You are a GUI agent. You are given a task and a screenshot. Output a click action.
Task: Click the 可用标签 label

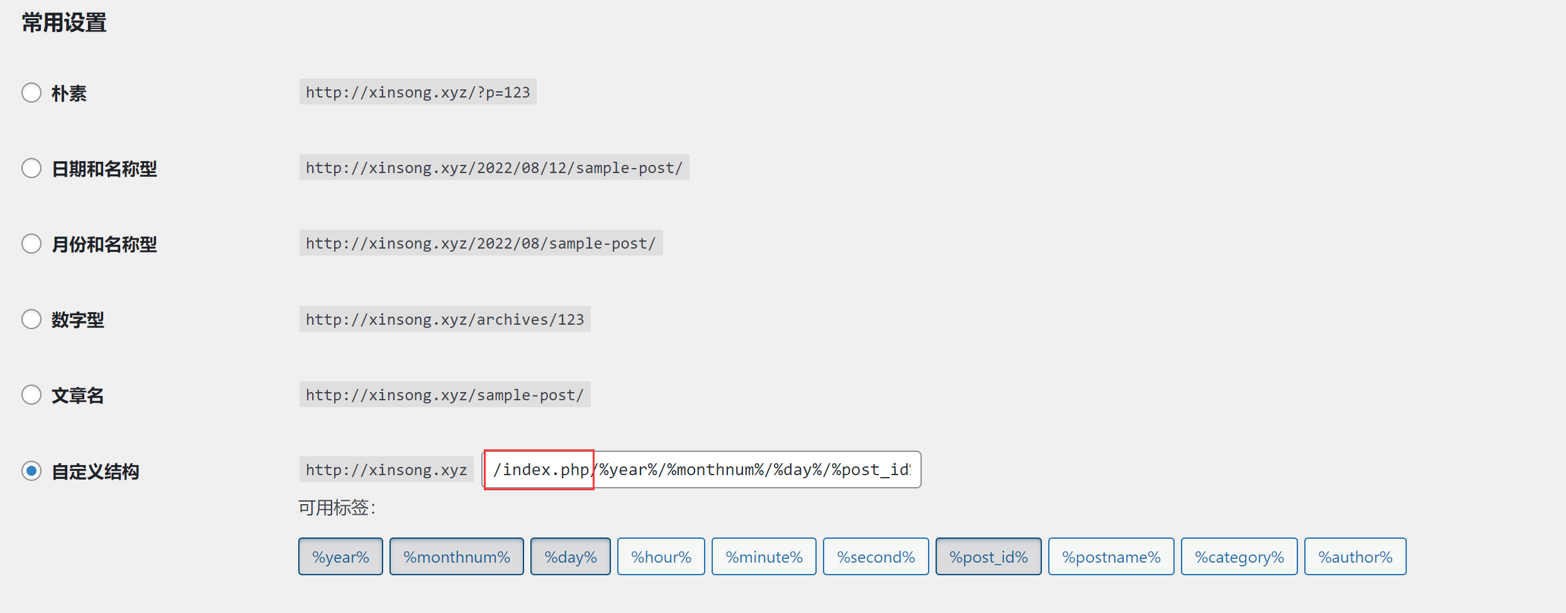[337, 507]
